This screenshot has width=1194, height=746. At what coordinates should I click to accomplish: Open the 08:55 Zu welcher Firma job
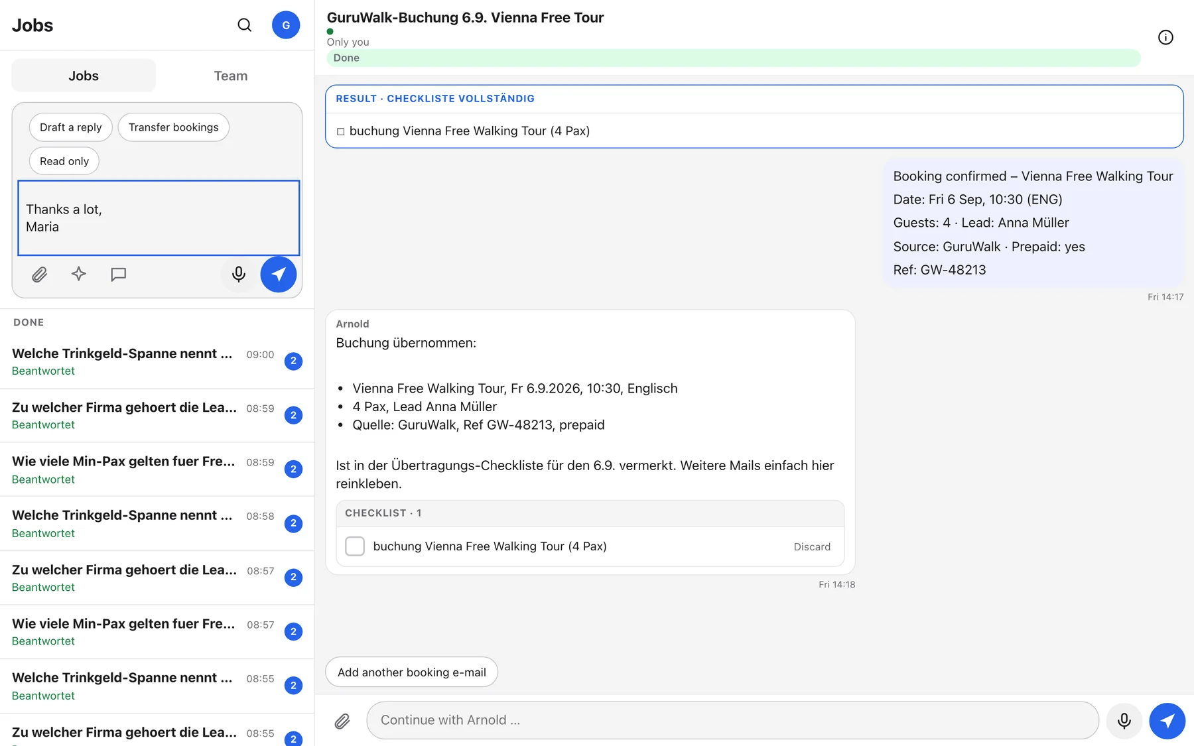tap(157, 731)
